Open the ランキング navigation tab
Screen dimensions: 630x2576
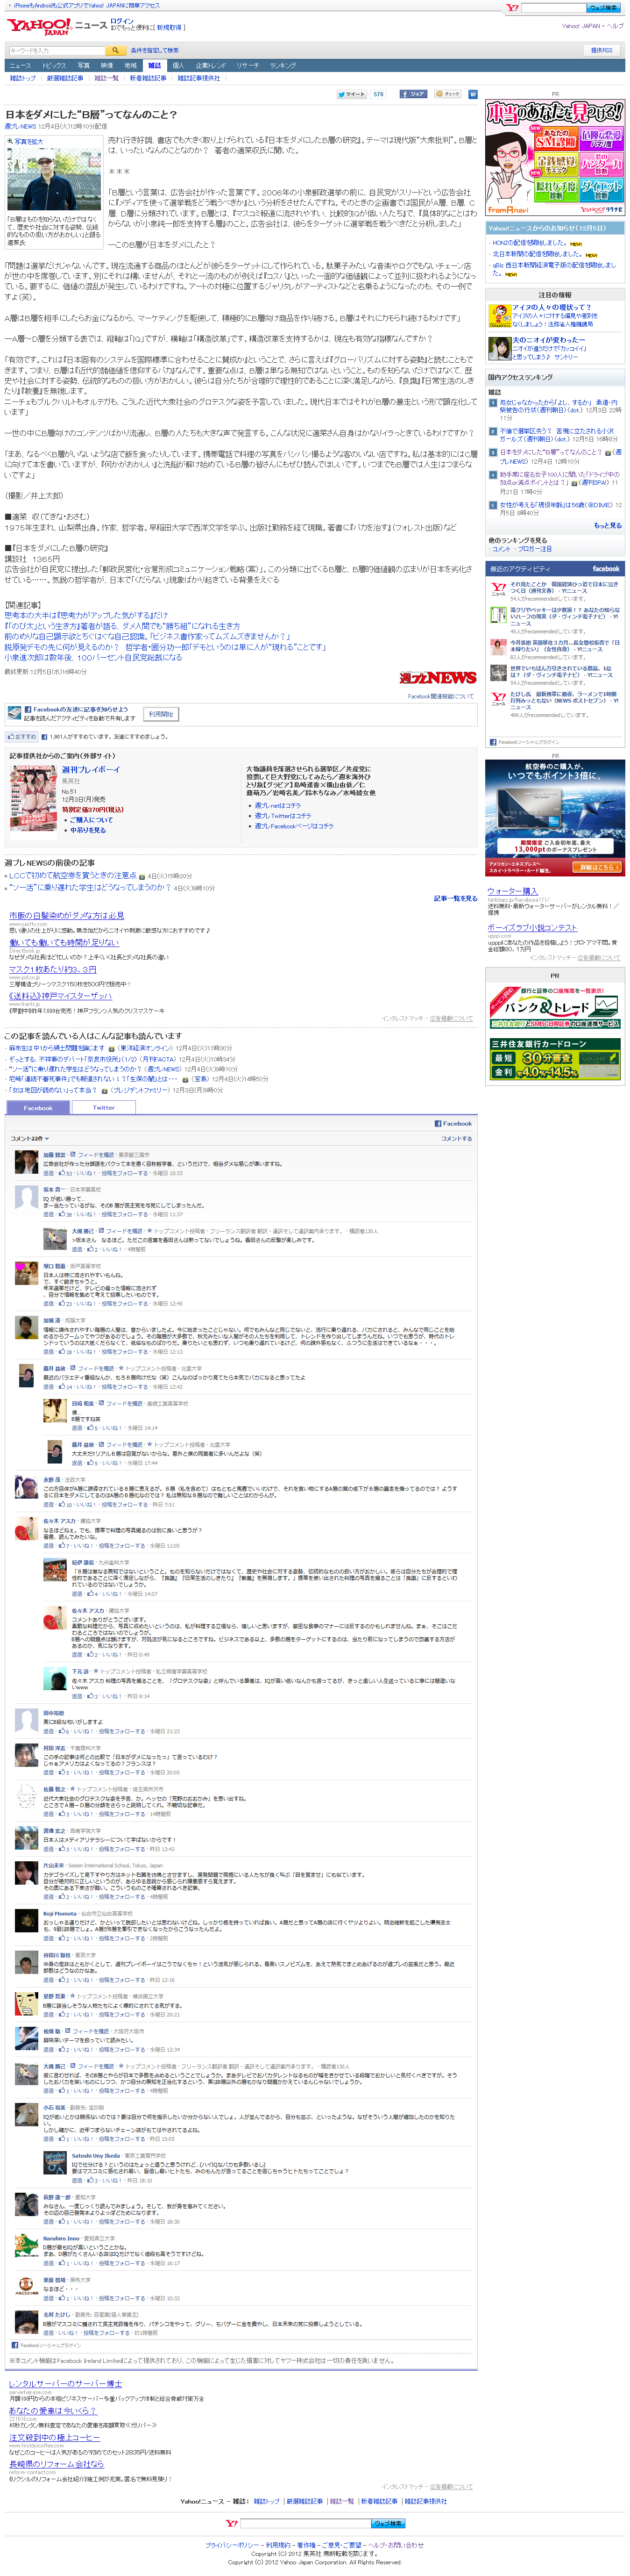point(283,66)
